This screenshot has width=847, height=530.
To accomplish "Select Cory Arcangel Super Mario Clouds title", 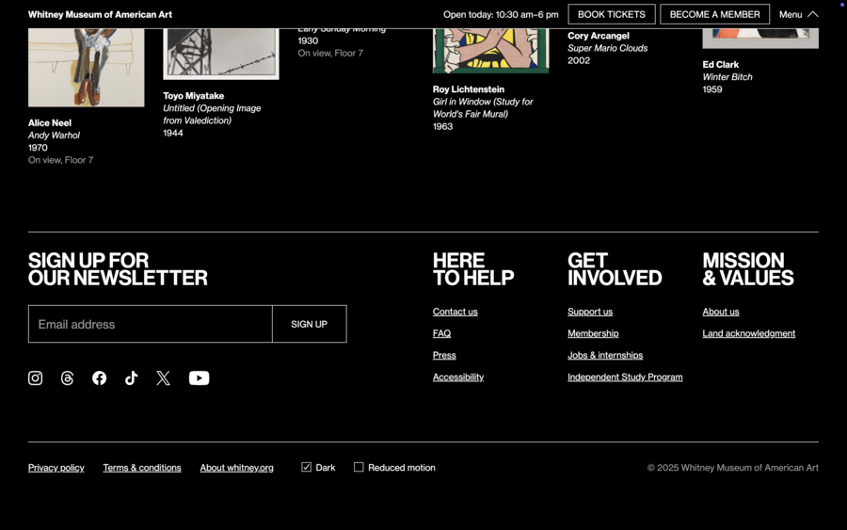I will [x=607, y=48].
